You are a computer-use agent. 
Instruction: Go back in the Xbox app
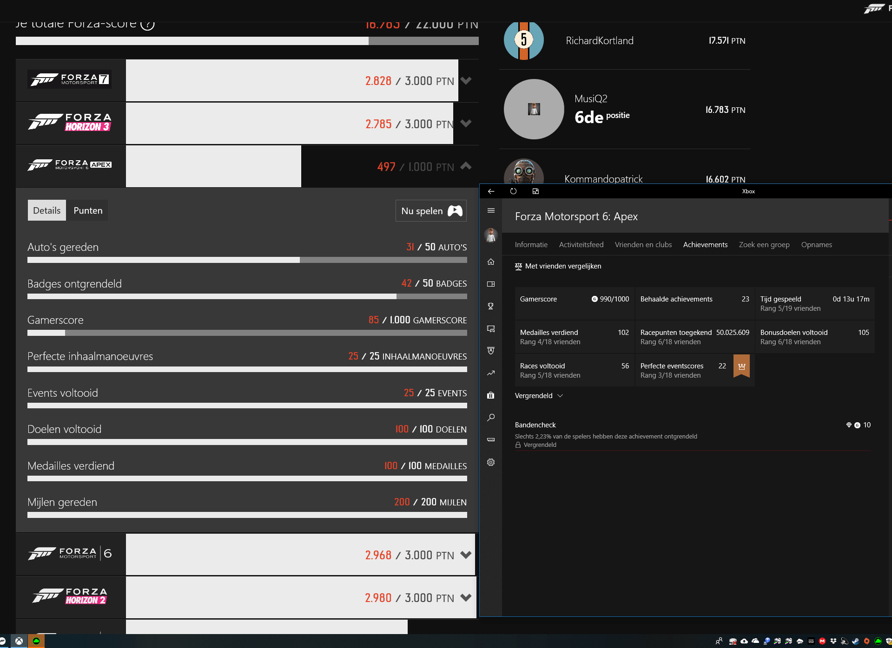[491, 191]
